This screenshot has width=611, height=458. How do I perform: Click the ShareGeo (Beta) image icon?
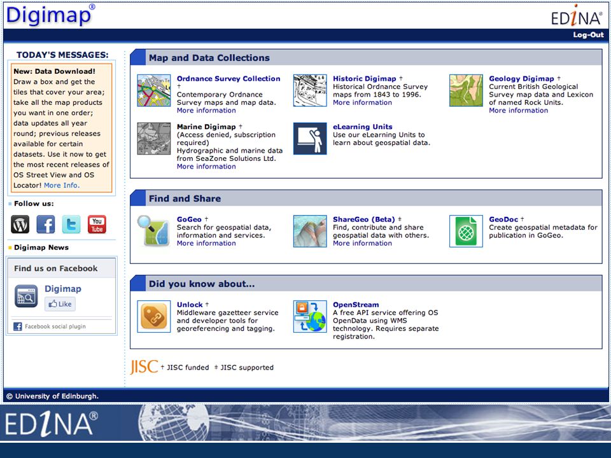point(310,231)
